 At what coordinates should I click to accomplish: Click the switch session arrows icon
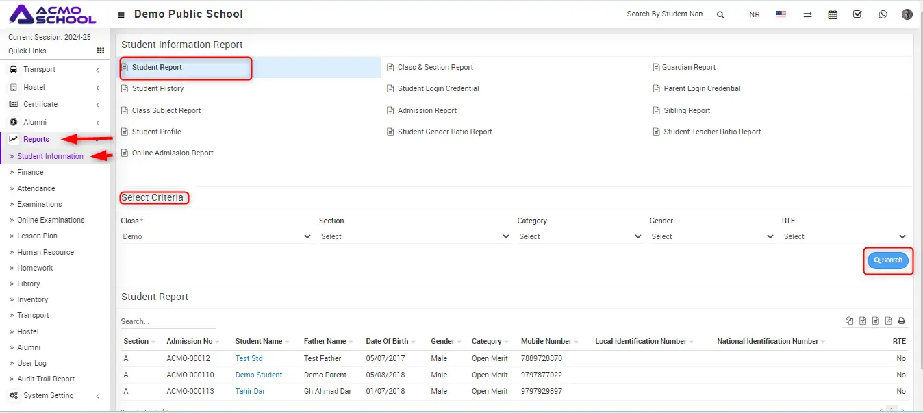(807, 14)
